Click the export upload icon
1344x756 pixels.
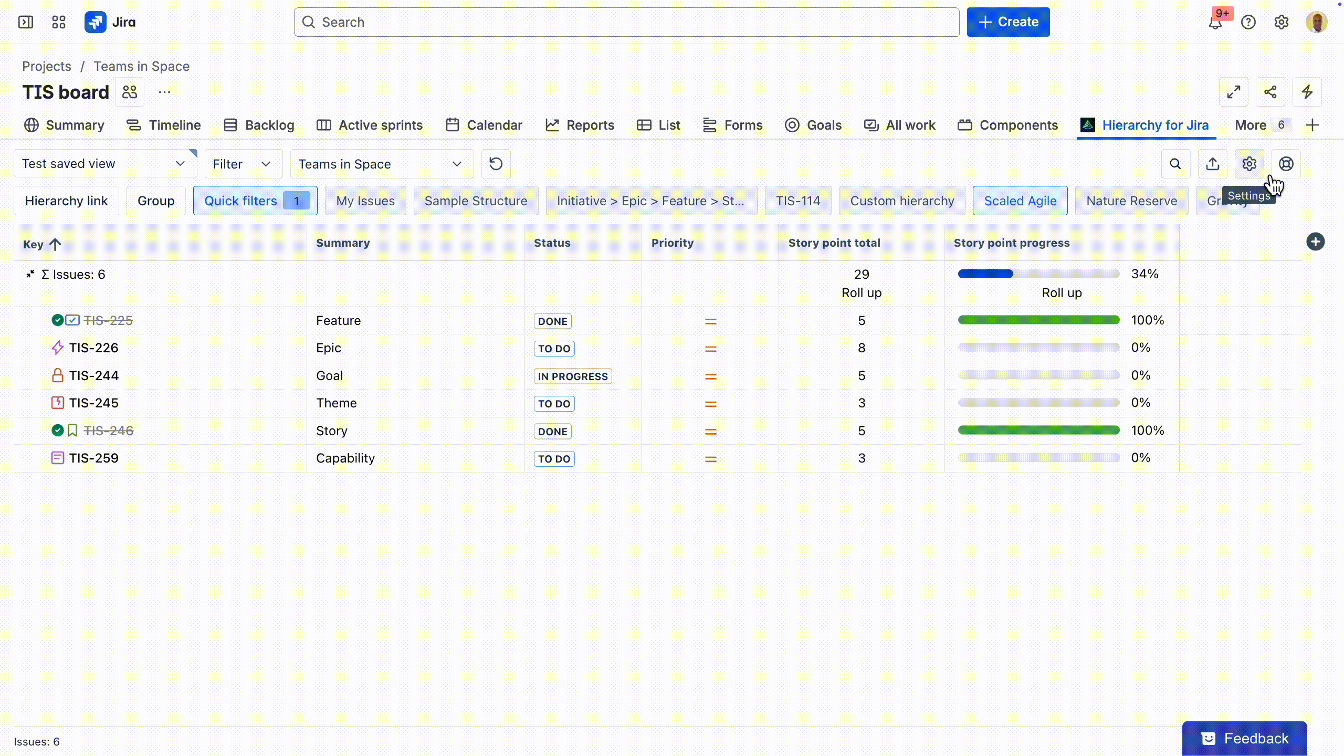pyautogui.click(x=1212, y=164)
